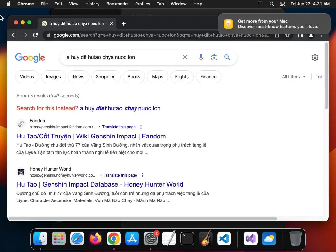Open the Chrome profile avatar icon
The width and height of the screenshot is (336, 252).
311,35
